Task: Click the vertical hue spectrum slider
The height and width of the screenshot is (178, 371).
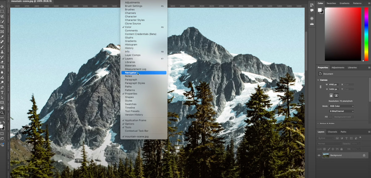Action: coord(366,34)
